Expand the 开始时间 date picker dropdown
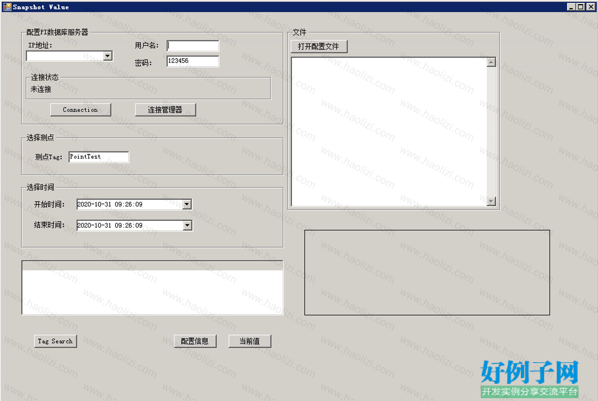This screenshot has height=401, width=598. click(187, 204)
